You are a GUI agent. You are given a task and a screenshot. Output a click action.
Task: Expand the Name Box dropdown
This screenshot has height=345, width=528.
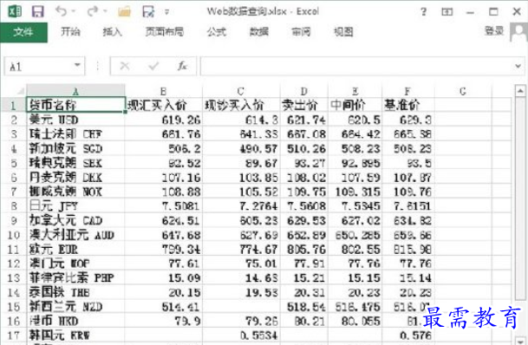77,65
